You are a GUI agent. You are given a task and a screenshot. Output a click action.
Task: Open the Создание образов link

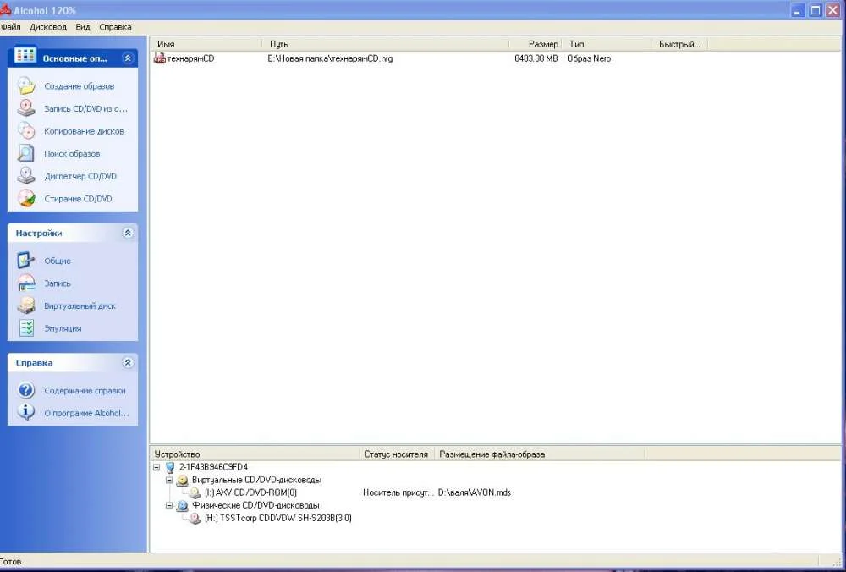click(80, 86)
